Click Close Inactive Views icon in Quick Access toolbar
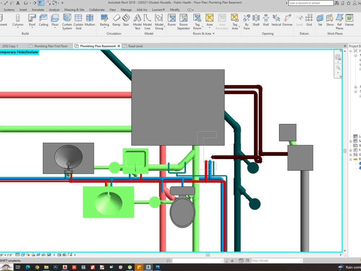This screenshot has height=271, width=361. click(49, 3)
